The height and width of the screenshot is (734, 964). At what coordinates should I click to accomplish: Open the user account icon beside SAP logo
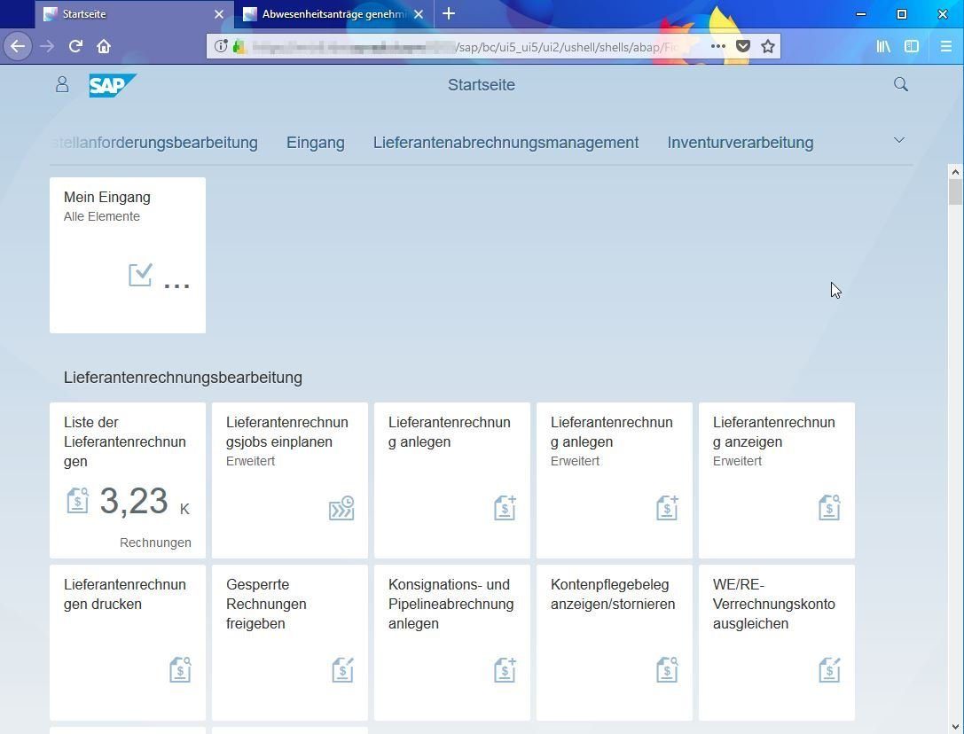coord(62,84)
